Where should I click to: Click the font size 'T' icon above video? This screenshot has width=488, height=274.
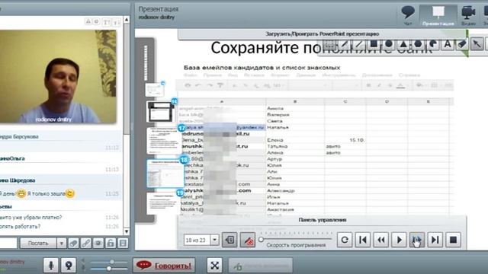pyautogui.click(x=106, y=22)
